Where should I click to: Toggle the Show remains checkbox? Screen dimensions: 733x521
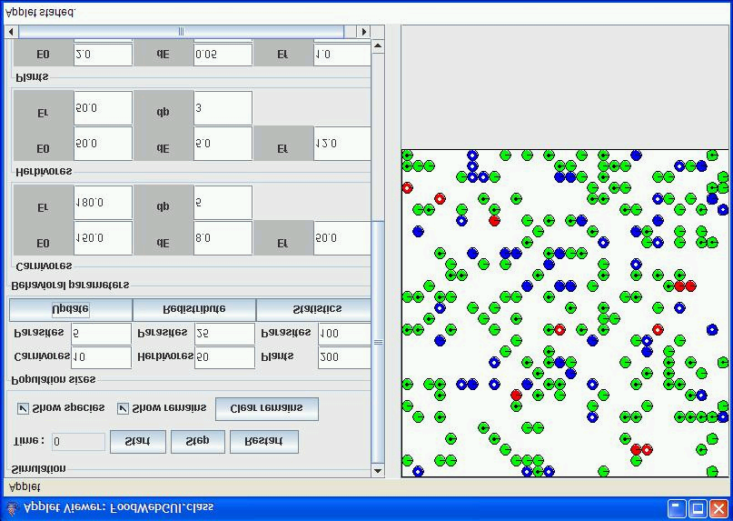coord(123,408)
